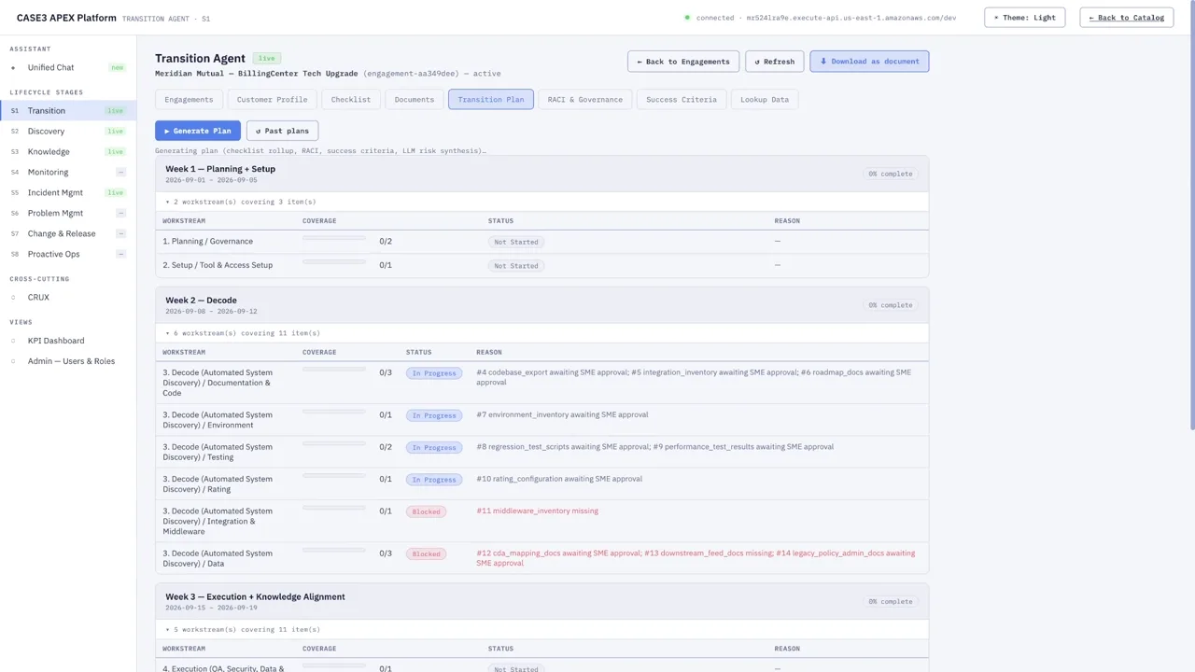This screenshot has height=672, width=1195.
Task: Go Back to Catalog
Action: [1126, 18]
